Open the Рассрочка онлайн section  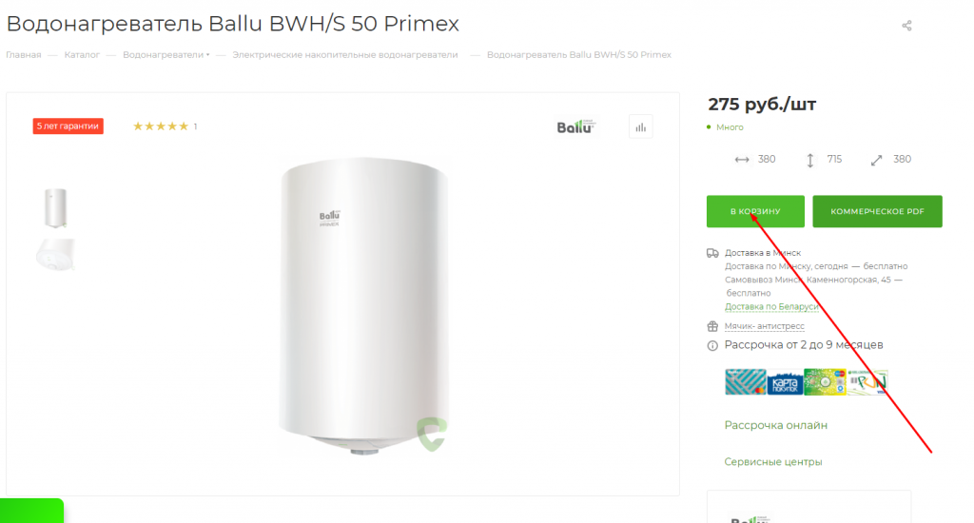pyautogui.click(x=775, y=425)
